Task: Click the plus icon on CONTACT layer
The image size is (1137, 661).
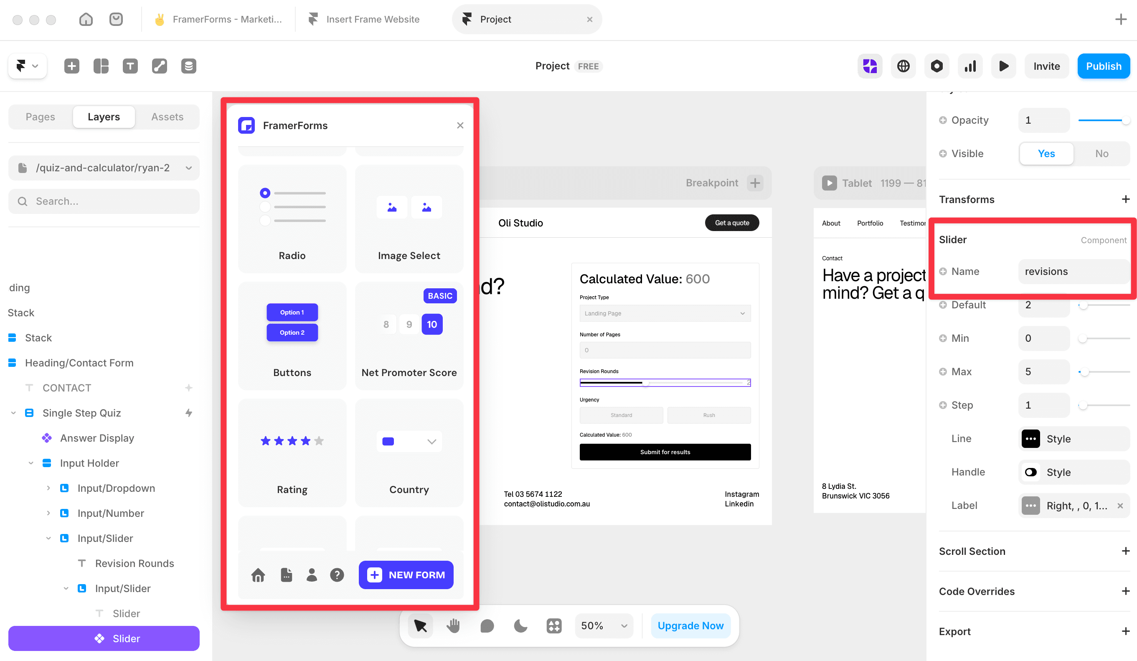Action: (x=189, y=388)
